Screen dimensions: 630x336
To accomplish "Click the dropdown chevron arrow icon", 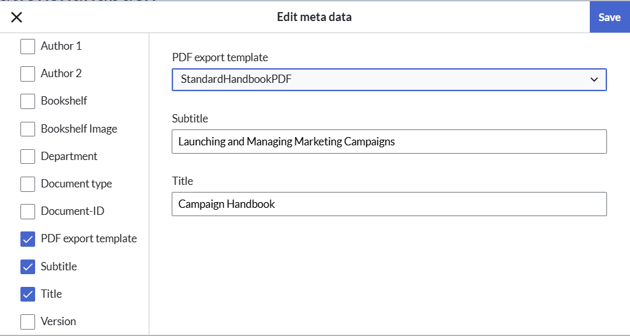I will 594,80.
